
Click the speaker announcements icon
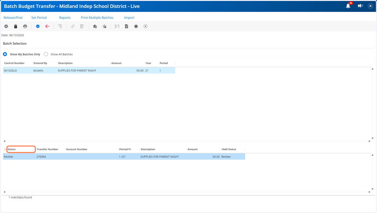360,6
